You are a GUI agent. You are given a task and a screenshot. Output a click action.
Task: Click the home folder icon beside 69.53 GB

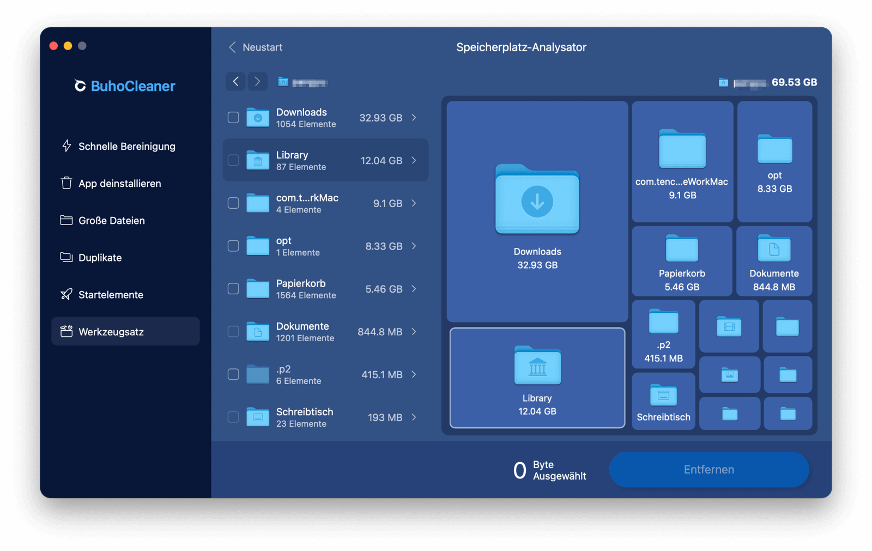(723, 82)
